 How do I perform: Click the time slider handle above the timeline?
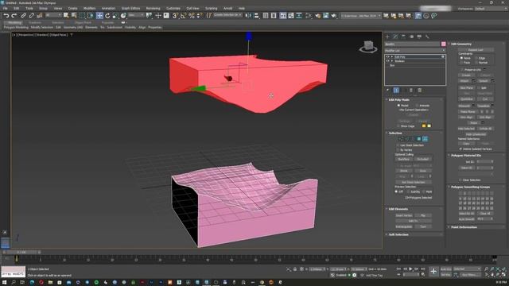coord(21,252)
